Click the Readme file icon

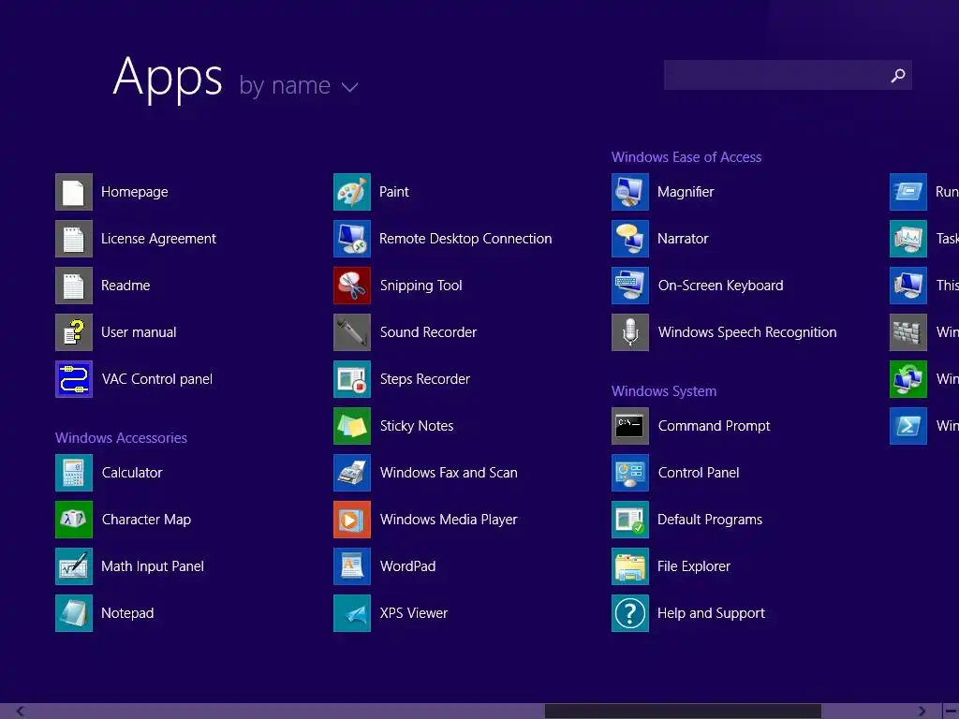[74, 286]
